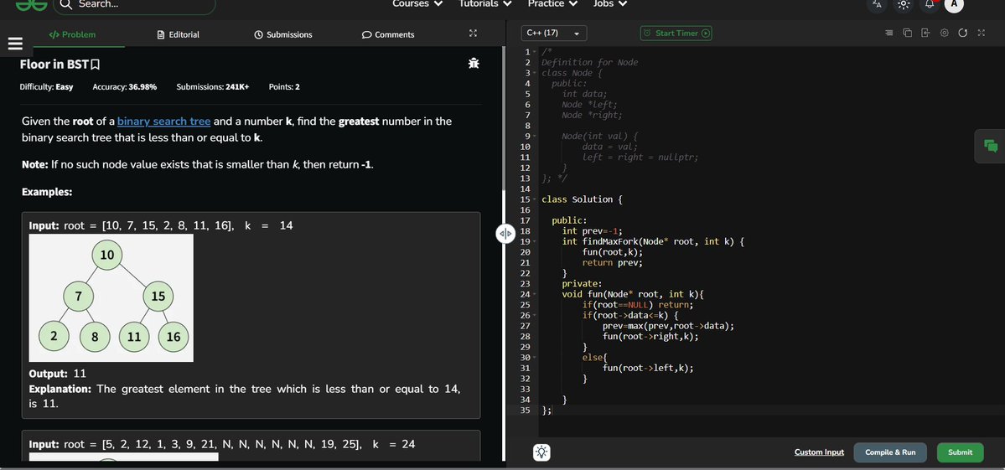This screenshot has height=470, width=1005.
Task: Switch to the Problem tab
Action: [x=72, y=34]
